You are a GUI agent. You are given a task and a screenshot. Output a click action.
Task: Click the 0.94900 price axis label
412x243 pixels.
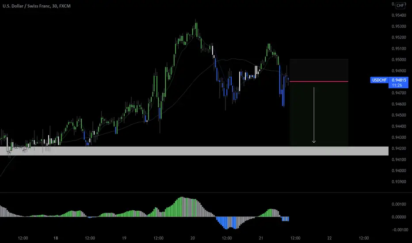[x=399, y=71]
